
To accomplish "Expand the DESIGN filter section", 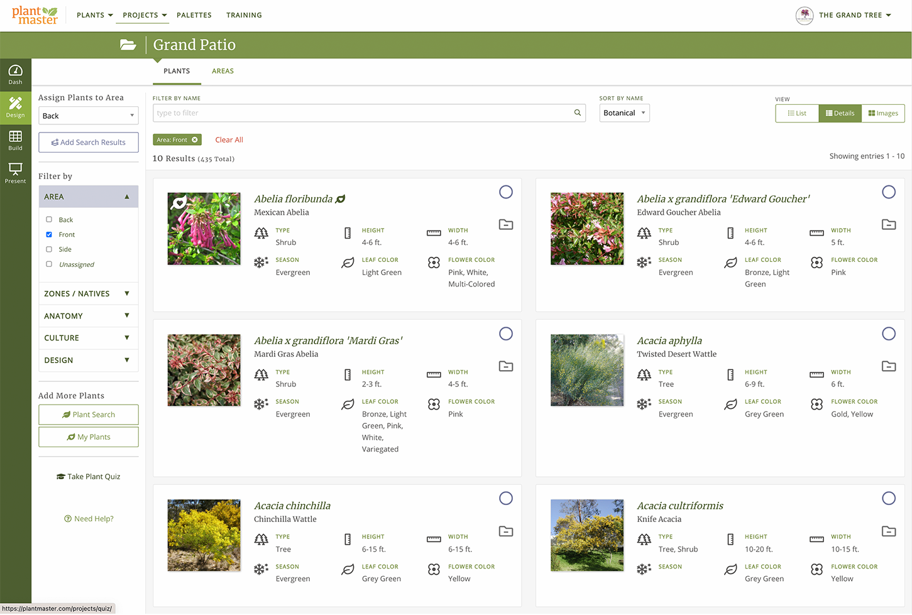I will click(88, 360).
